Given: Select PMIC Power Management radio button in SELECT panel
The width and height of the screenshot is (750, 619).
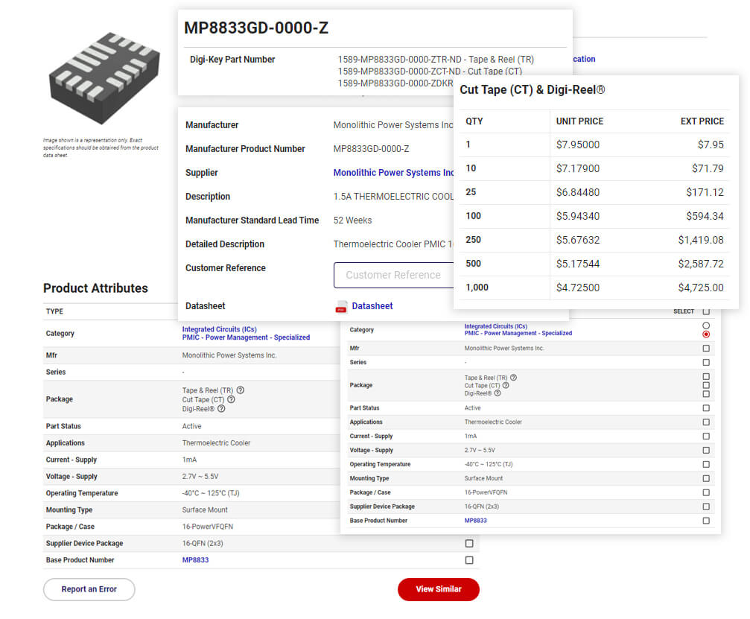Looking at the screenshot, I should [x=706, y=334].
